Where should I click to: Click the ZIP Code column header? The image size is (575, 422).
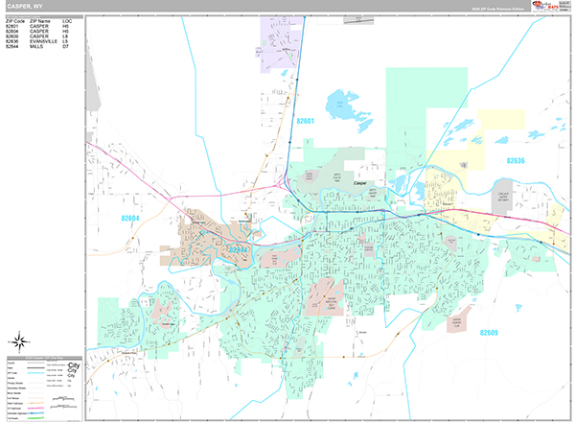click(14, 20)
